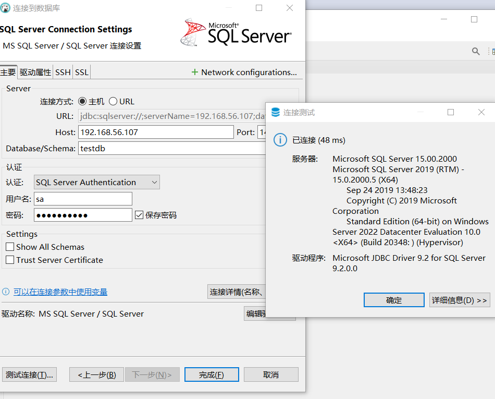Image resolution: width=495 pixels, height=399 pixels.
Task: Switch to the 驱动属性 tab
Action: 35,72
